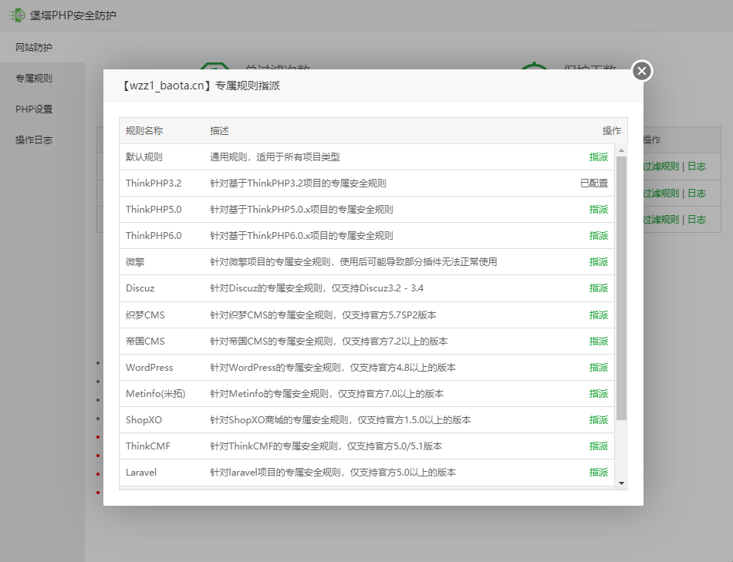Click the description mentioning 官方1.5.0以上的版本
This screenshot has height=562, width=733.
click(340, 420)
